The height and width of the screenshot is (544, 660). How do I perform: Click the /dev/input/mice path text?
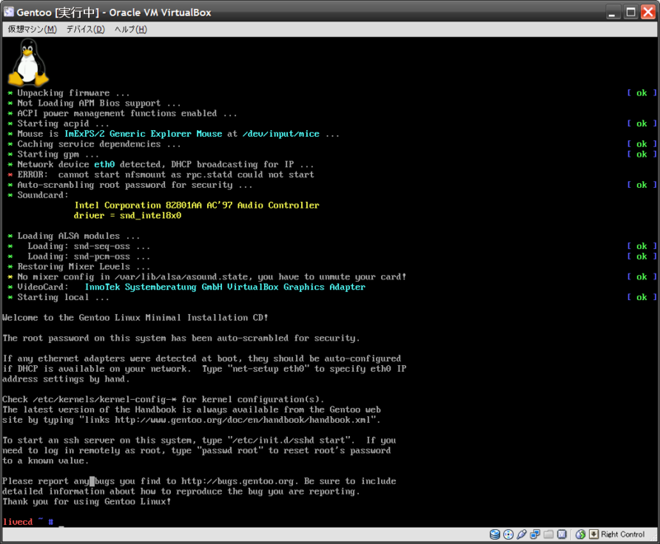coord(280,134)
